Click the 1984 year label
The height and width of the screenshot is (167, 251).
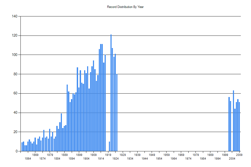pos(203,159)
